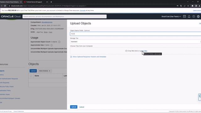Click the OCID Copy link
This screenshot has width=201, height=113.
50,32
